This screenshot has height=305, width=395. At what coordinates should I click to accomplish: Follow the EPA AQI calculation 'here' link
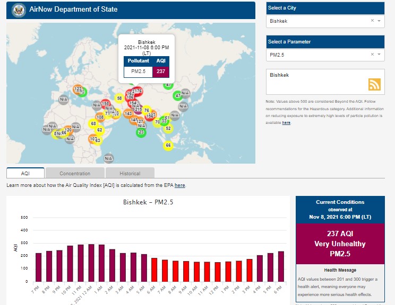coord(180,185)
